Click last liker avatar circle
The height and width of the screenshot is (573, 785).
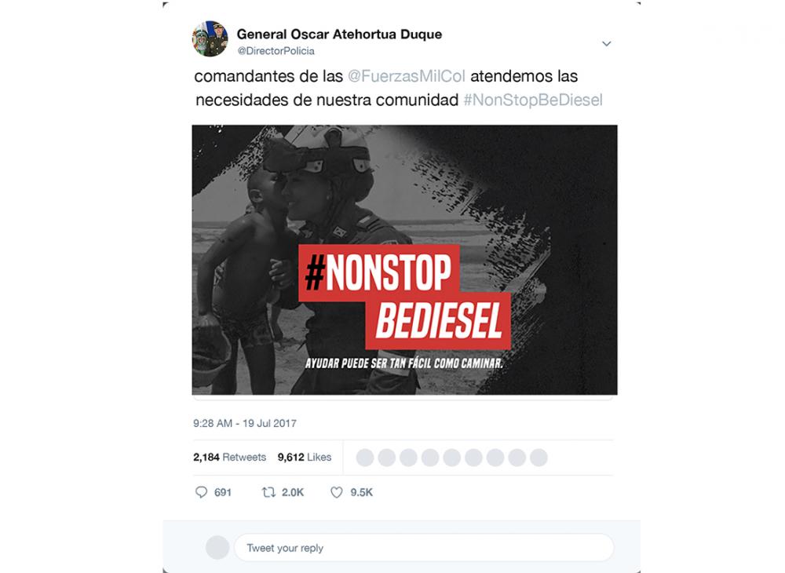point(539,458)
